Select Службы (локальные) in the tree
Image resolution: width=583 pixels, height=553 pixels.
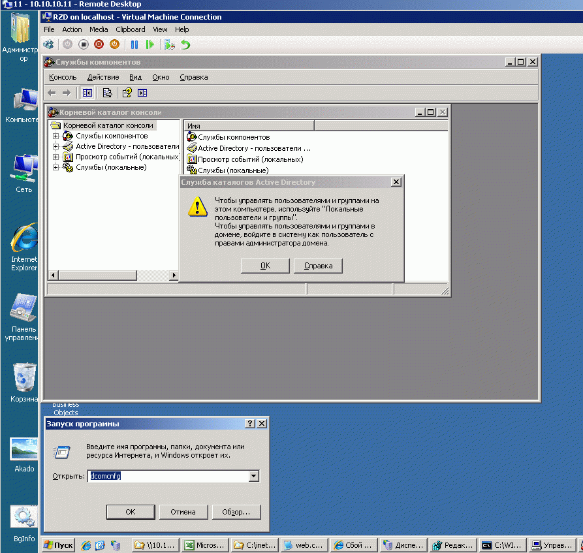(111, 167)
